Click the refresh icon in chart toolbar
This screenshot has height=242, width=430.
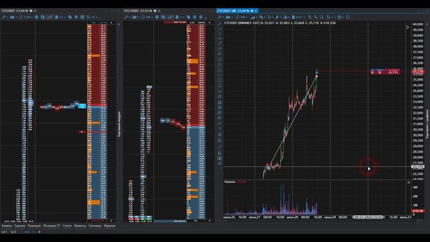[347, 17]
